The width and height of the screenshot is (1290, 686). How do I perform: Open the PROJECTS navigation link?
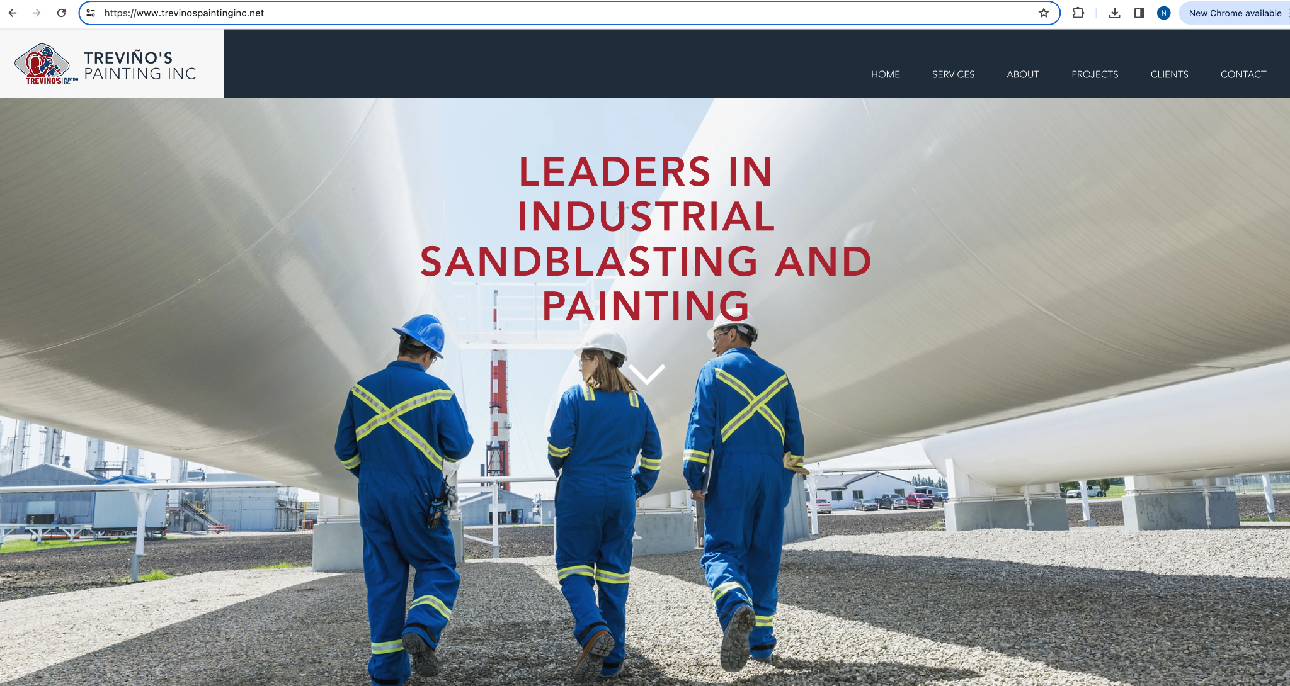click(x=1095, y=74)
